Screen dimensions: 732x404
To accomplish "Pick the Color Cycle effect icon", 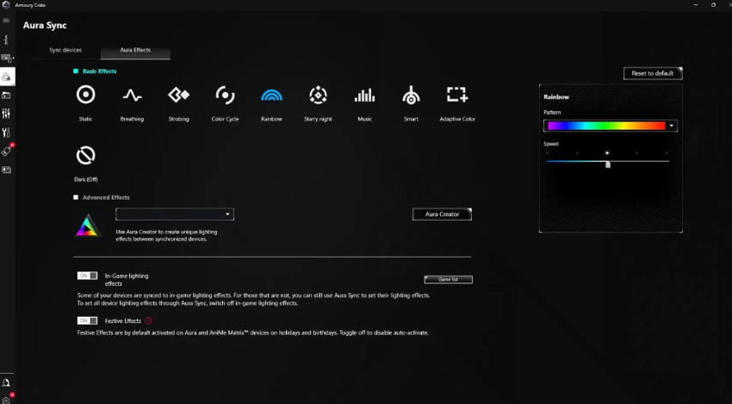I will click(x=225, y=95).
